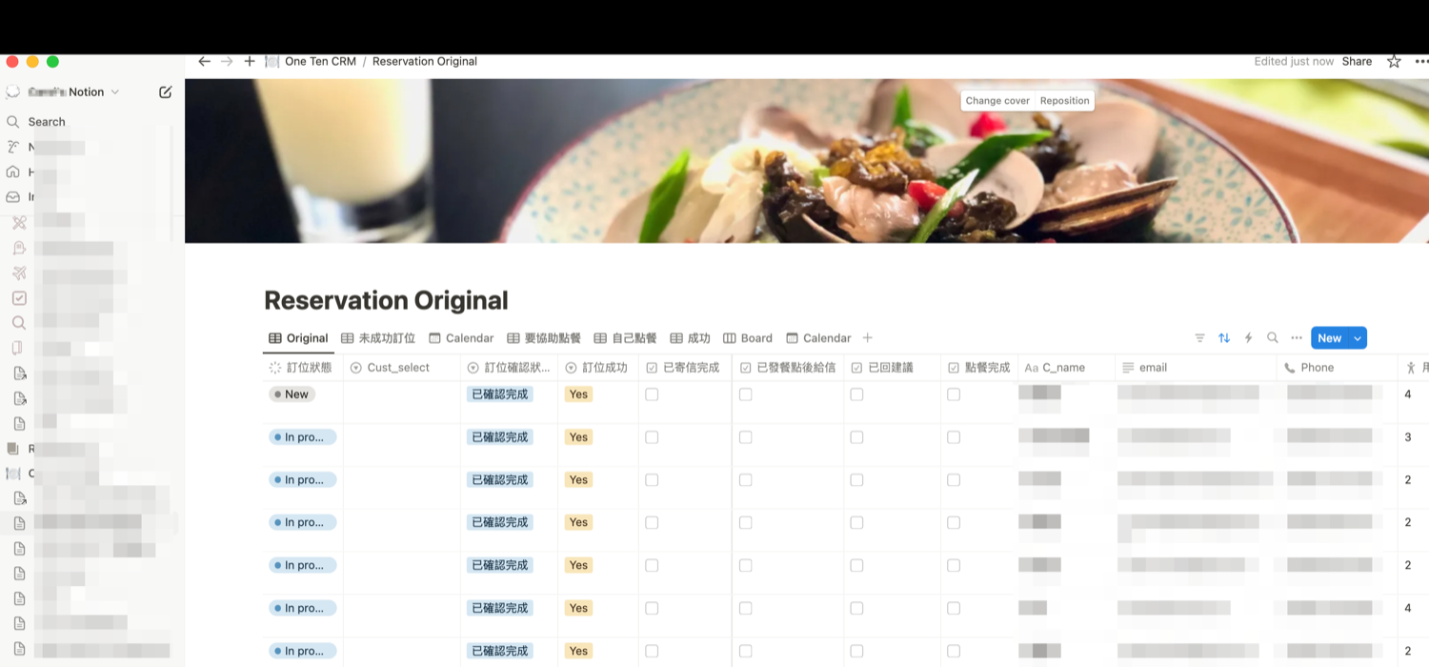Click the C_name column header

(1067, 368)
